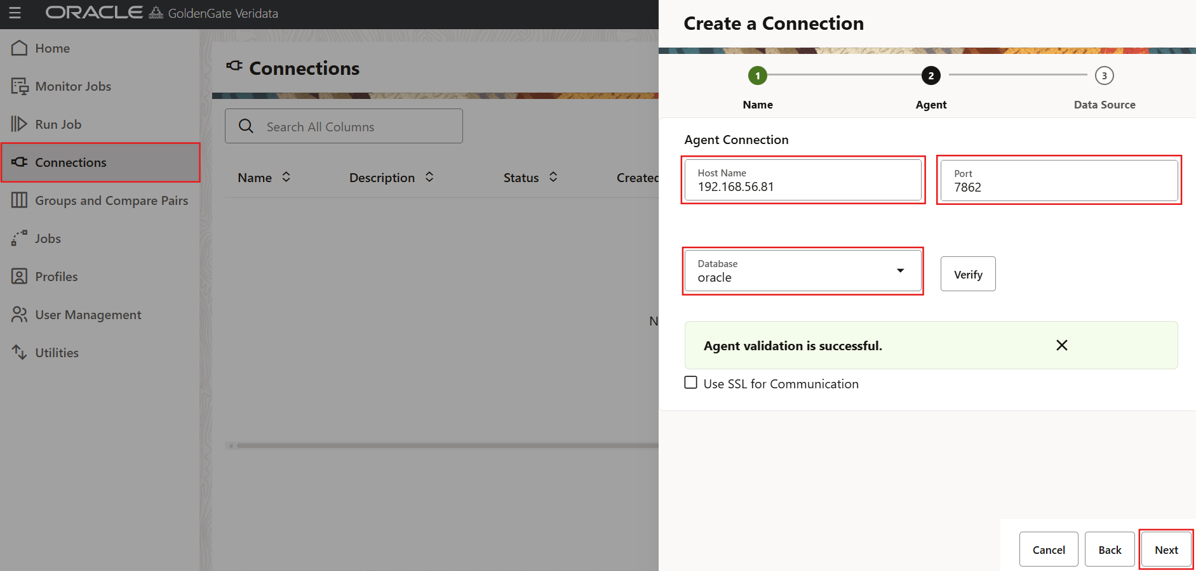Click the User Management people icon
The image size is (1196, 571).
20,315
